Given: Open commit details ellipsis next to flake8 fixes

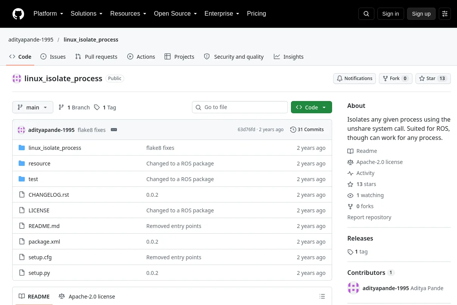Looking at the screenshot, I should click(x=114, y=130).
